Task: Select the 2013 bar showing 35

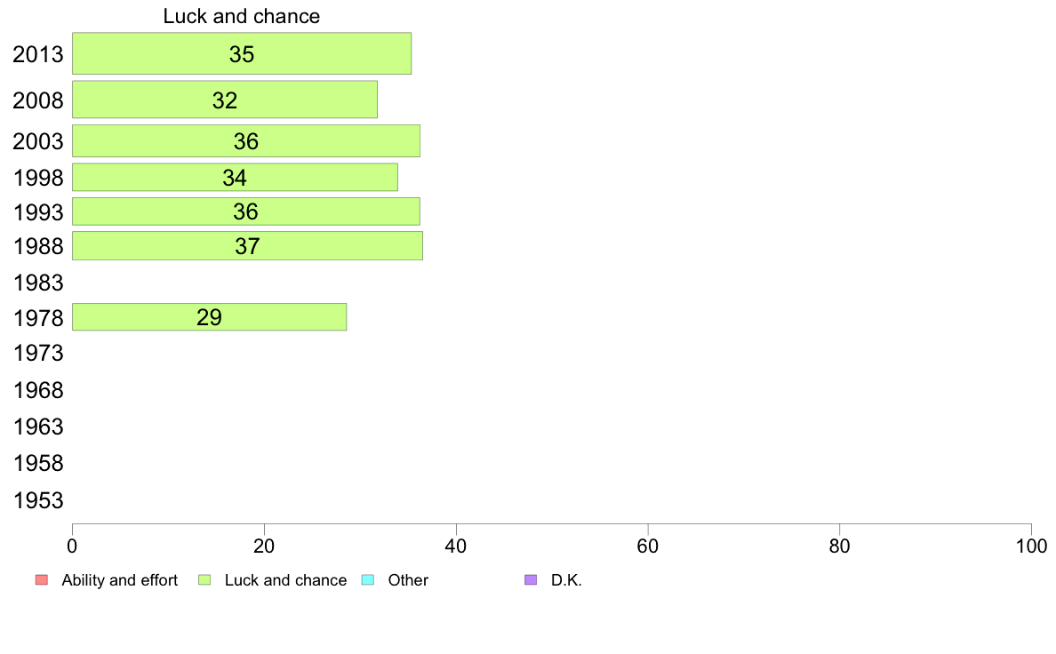Action: click(x=242, y=53)
